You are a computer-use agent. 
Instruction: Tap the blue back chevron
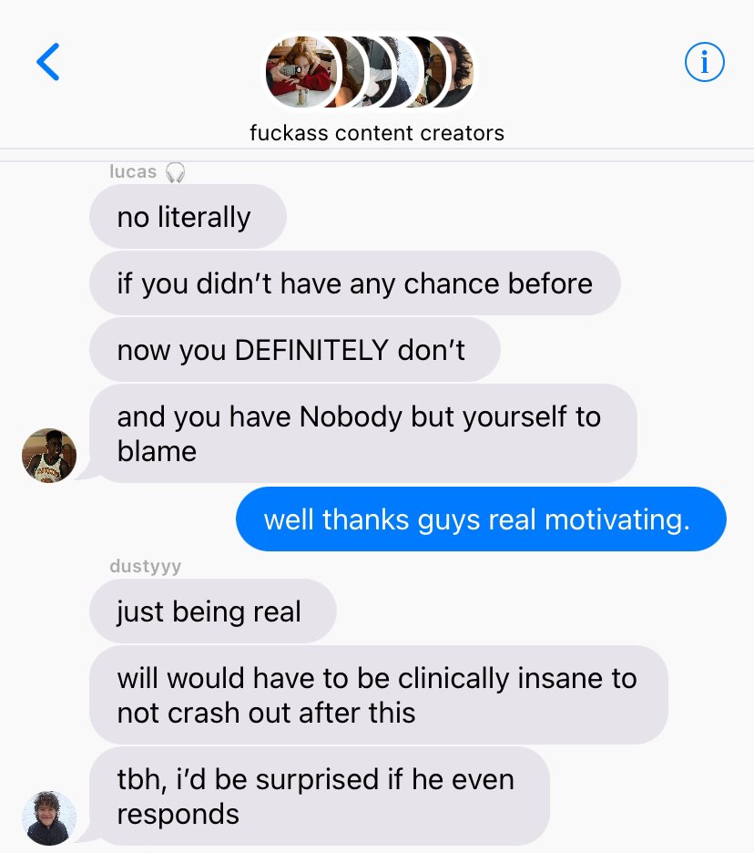click(48, 62)
